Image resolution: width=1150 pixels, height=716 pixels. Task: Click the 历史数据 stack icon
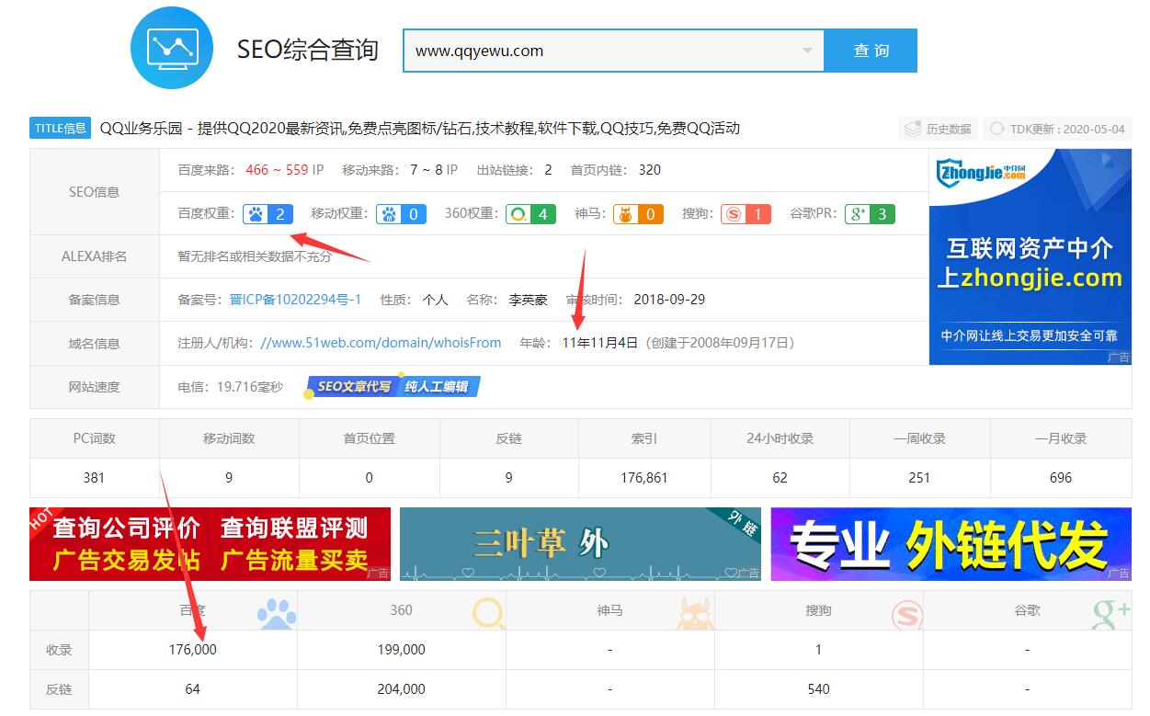coord(912,129)
